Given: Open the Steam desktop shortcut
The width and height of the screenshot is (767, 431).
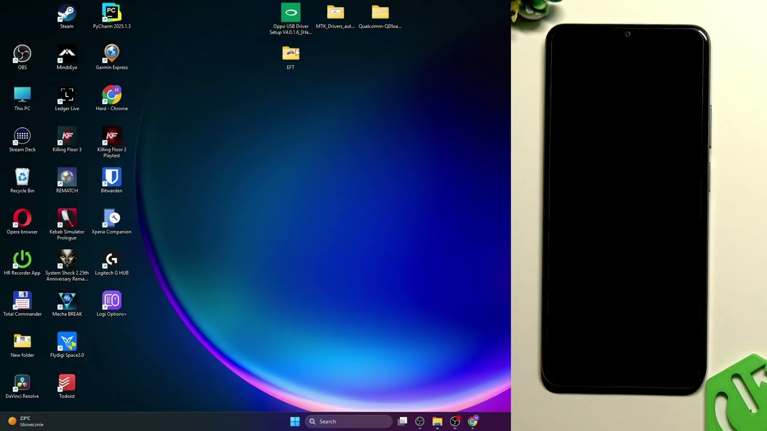Looking at the screenshot, I should [x=67, y=17].
